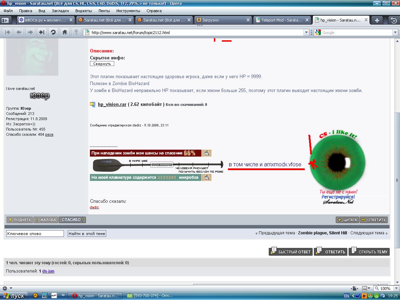400x300 pixels.
Task: Open the closed tabs trash icon
Action: tap(394, 20)
